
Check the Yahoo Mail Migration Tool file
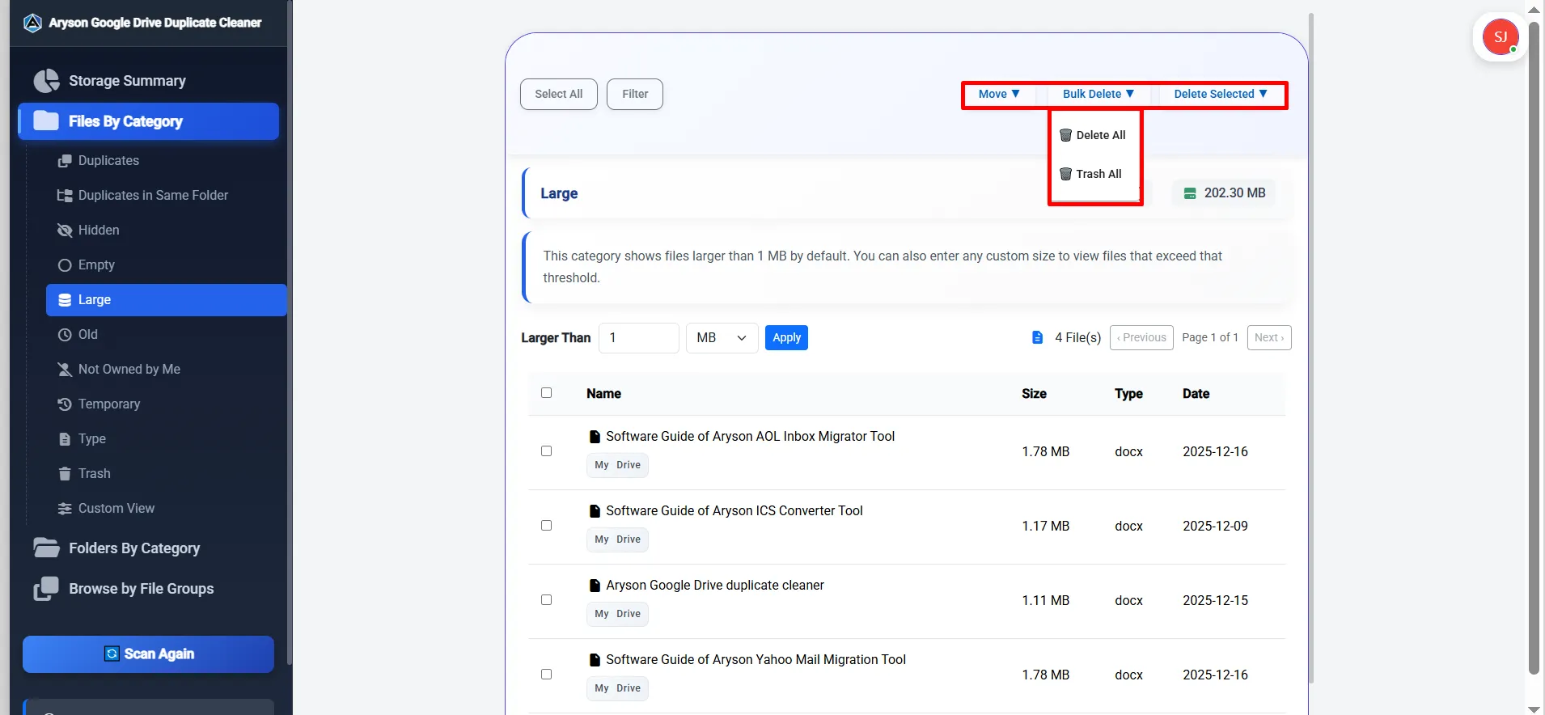coord(547,675)
